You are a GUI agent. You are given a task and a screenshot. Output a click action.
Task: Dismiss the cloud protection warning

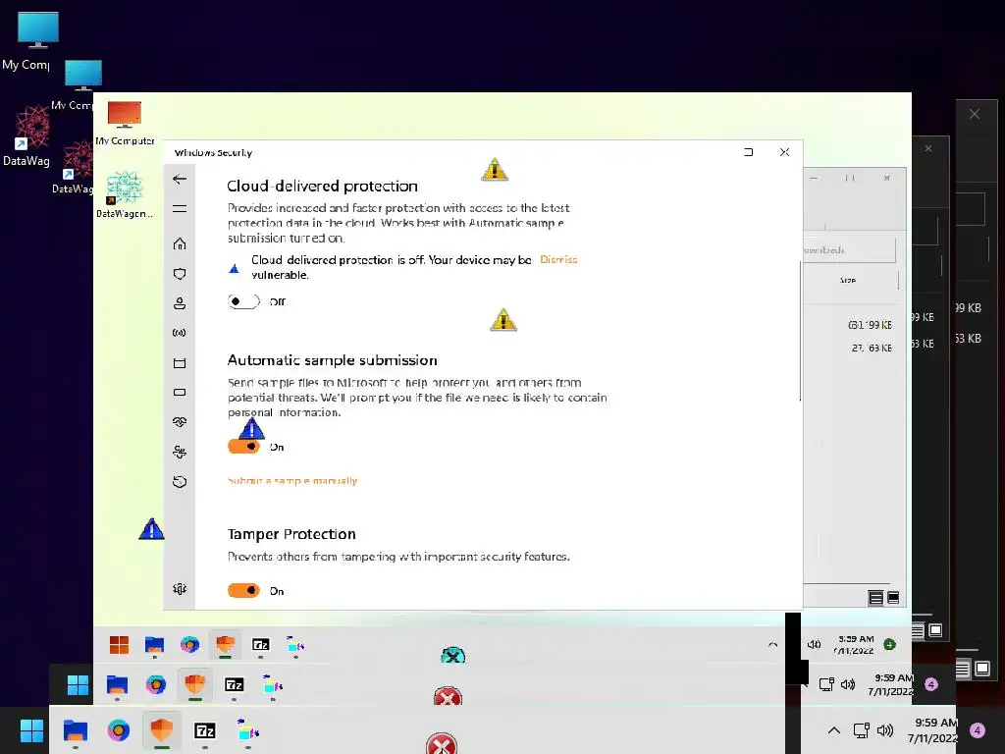click(x=558, y=259)
